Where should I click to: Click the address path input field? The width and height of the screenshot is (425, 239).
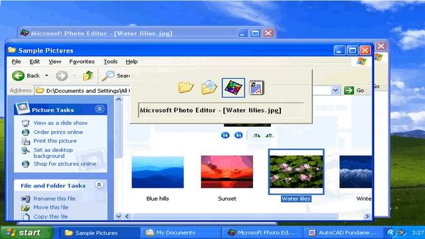point(82,90)
